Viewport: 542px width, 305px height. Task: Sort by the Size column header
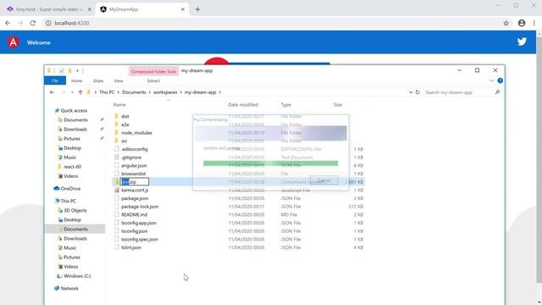(x=338, y=104)
